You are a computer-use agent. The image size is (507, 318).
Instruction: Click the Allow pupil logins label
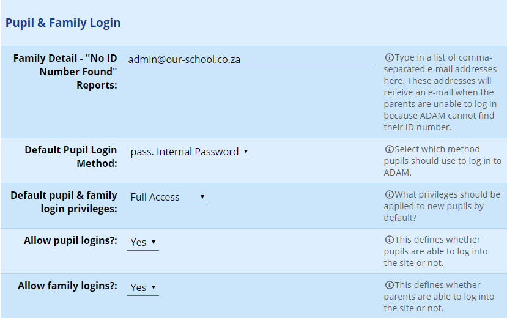70,241
